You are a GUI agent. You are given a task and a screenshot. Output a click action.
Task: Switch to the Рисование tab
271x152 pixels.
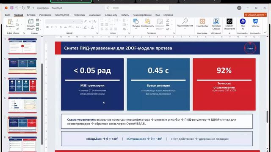pos(45,15)
